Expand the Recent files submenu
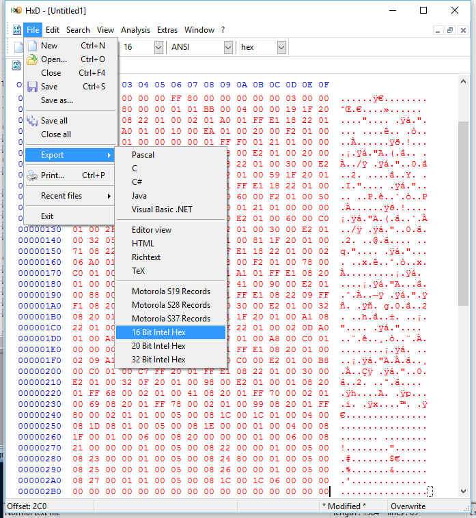This screenshot has width=476, height=518. (70, 196)
